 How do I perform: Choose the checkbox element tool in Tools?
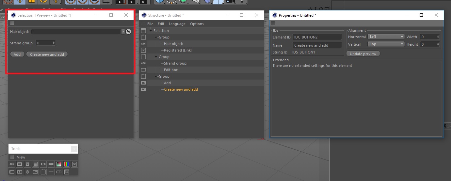(x=27, y=164)
